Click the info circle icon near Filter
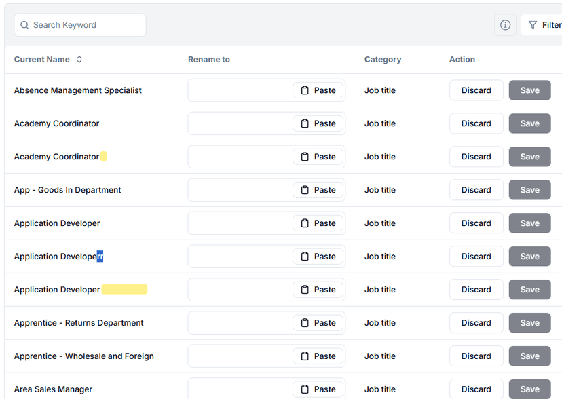The height and width of the screenshot is (399, 562). (x=505, y=24)
